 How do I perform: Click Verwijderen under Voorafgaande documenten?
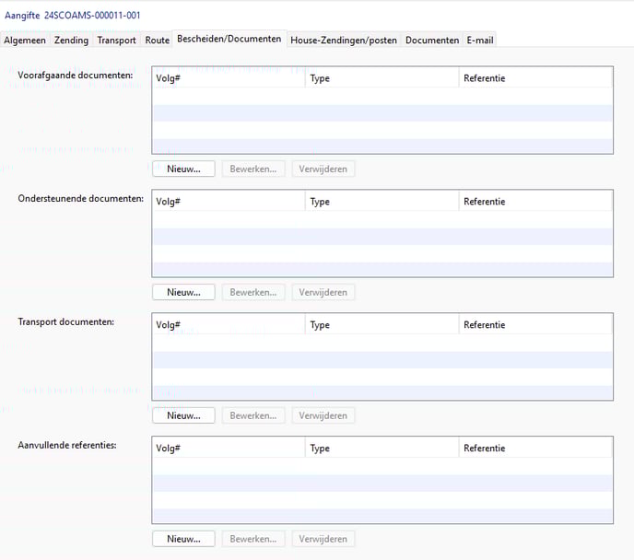tap(323, 169)
